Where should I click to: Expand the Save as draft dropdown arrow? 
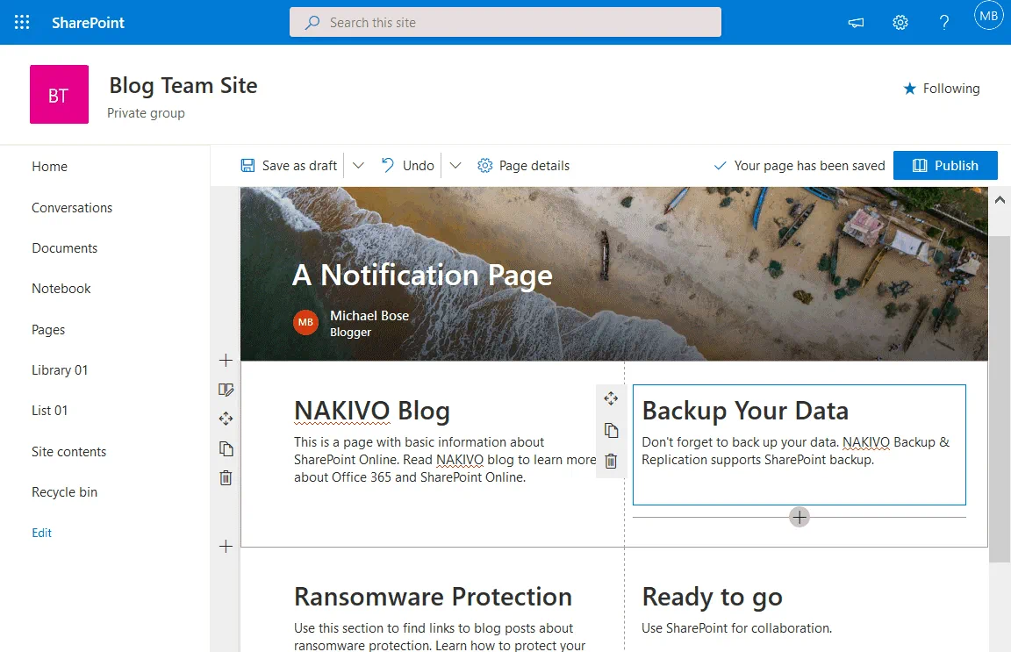tap(358, 166)
